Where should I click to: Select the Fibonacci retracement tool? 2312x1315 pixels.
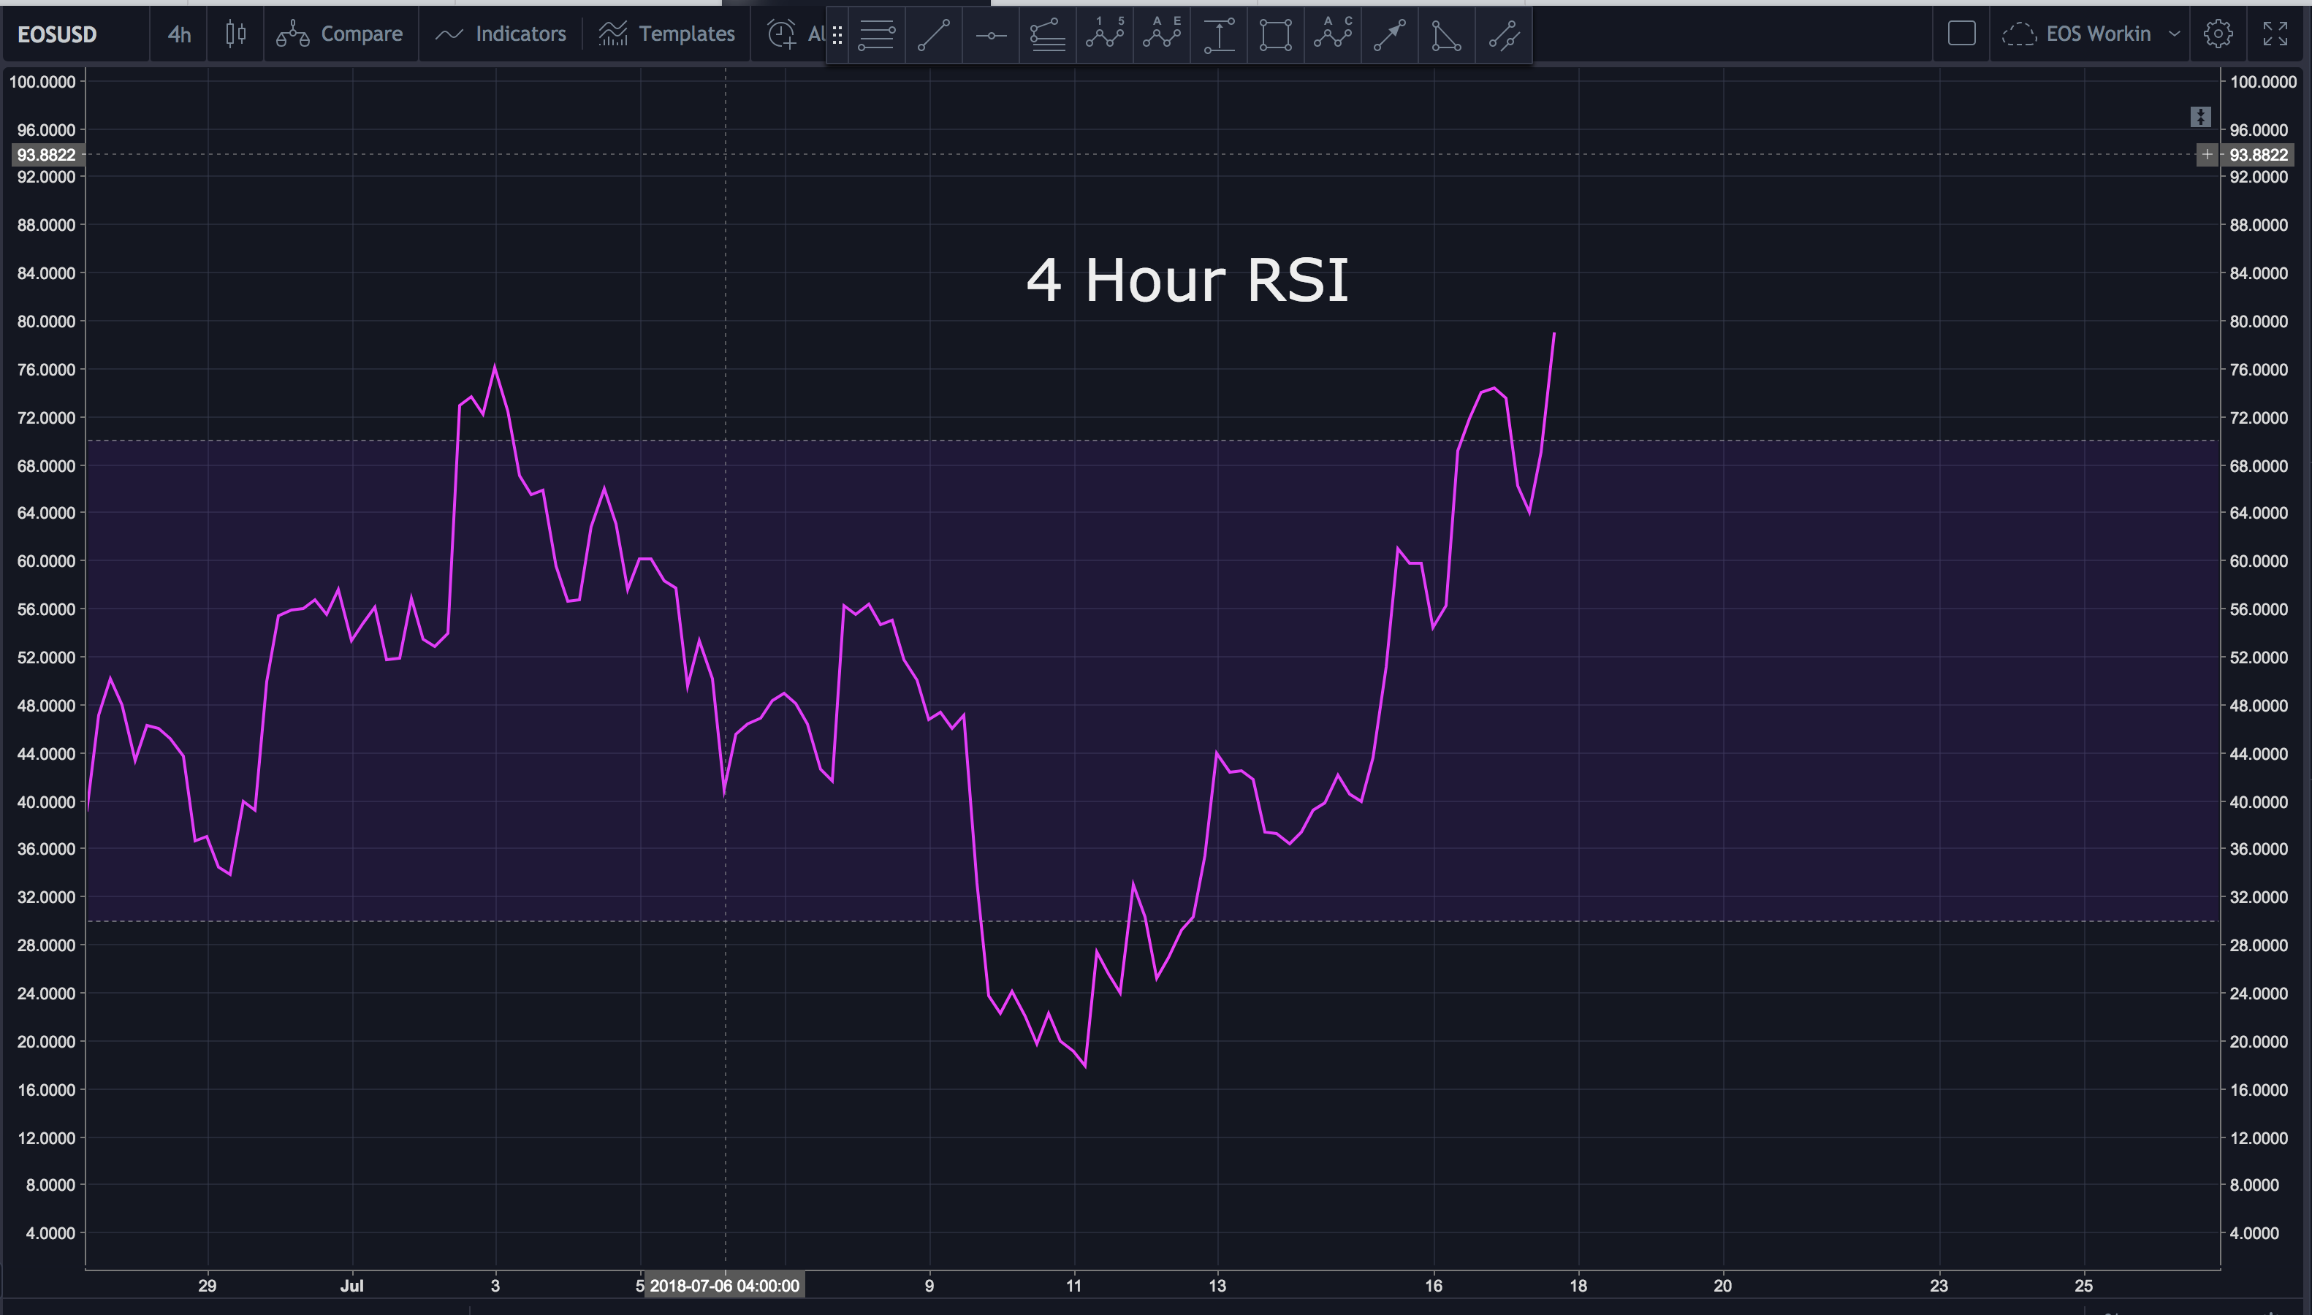[1048, 35]
